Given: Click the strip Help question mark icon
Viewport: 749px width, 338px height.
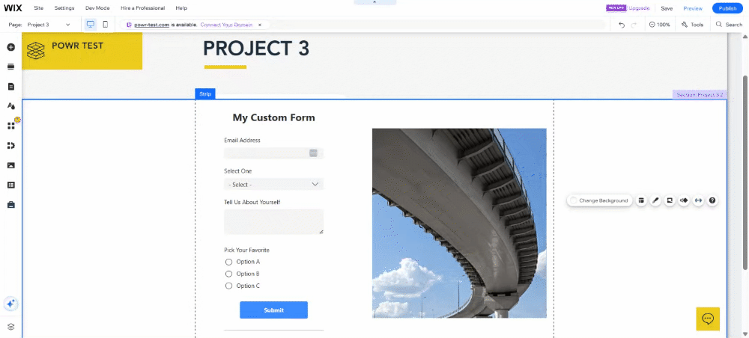Looking at the screenshot, I should coord(712,200).
